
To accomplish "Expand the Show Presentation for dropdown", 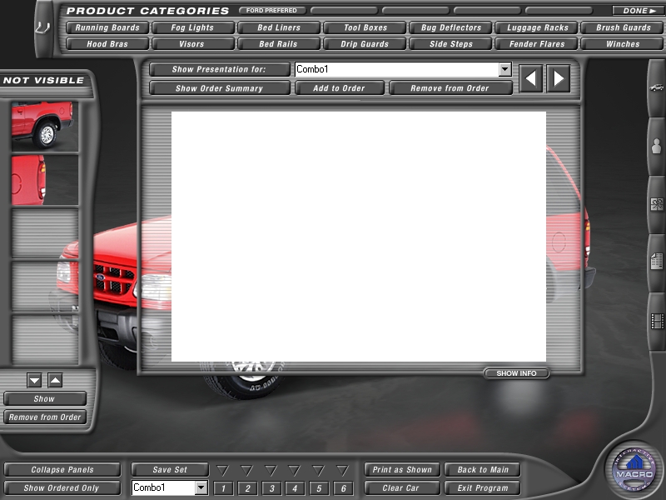I will [x=504, y=70].
